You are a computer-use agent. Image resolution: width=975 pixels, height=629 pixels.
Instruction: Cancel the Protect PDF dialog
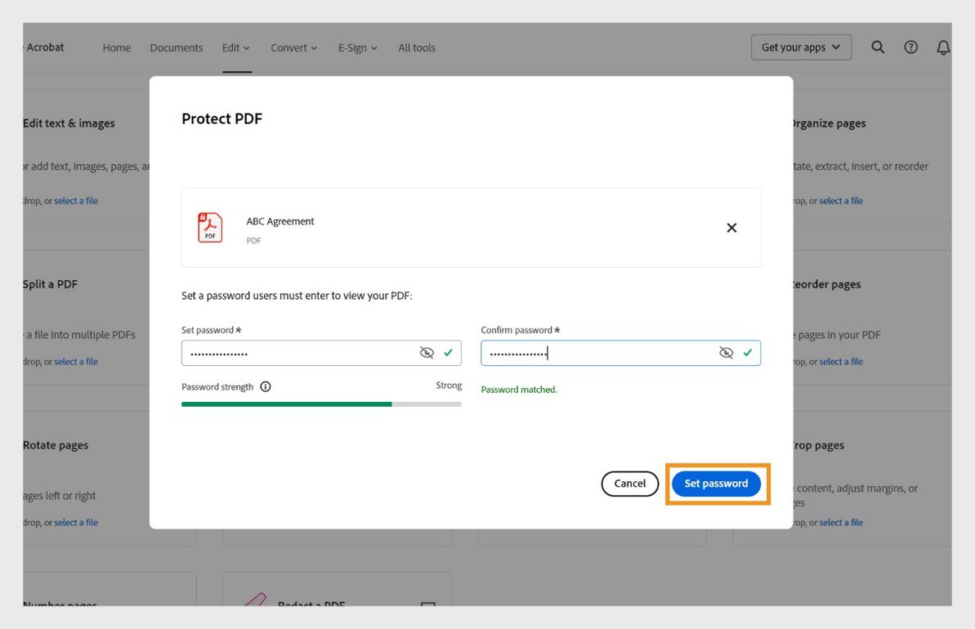click(x=629, y=484)
